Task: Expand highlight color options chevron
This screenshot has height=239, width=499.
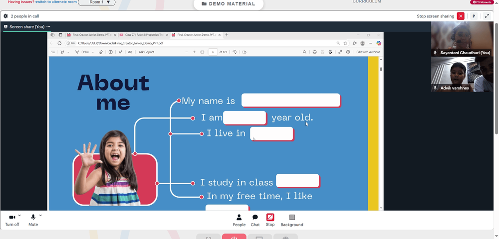Action: click(68, 52)
